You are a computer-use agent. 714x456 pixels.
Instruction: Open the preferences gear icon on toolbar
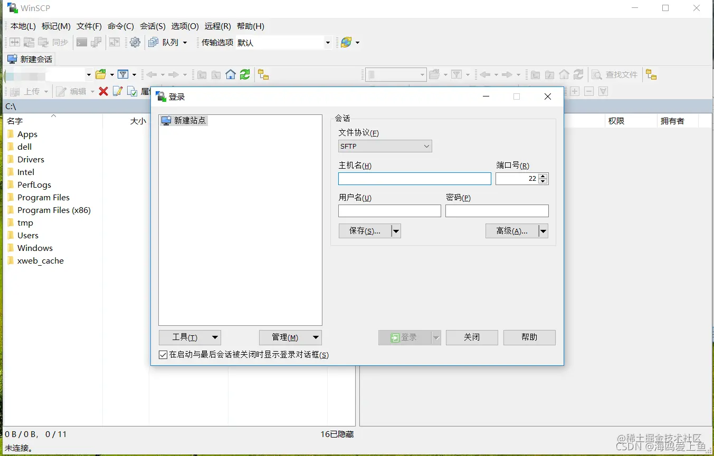coord(135,42)
